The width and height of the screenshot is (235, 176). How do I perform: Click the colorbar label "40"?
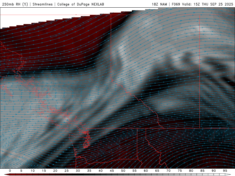(x=100, y=171)
